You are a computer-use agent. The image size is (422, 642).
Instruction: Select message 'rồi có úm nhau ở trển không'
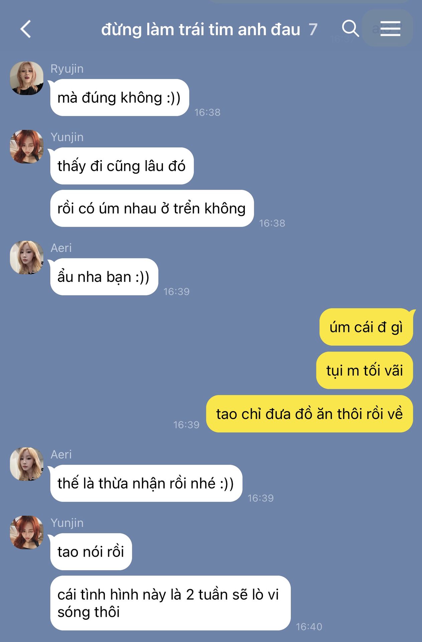coord(152,208)
